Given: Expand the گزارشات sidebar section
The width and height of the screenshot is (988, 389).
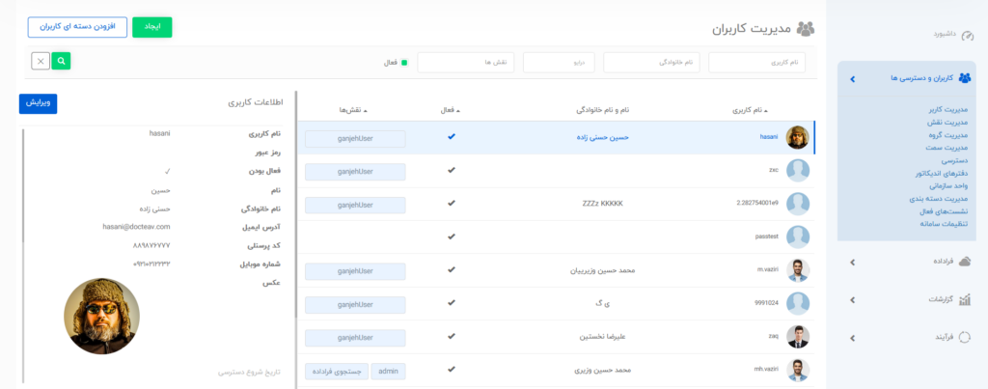Looking at the screenshot, I should 853,299.
